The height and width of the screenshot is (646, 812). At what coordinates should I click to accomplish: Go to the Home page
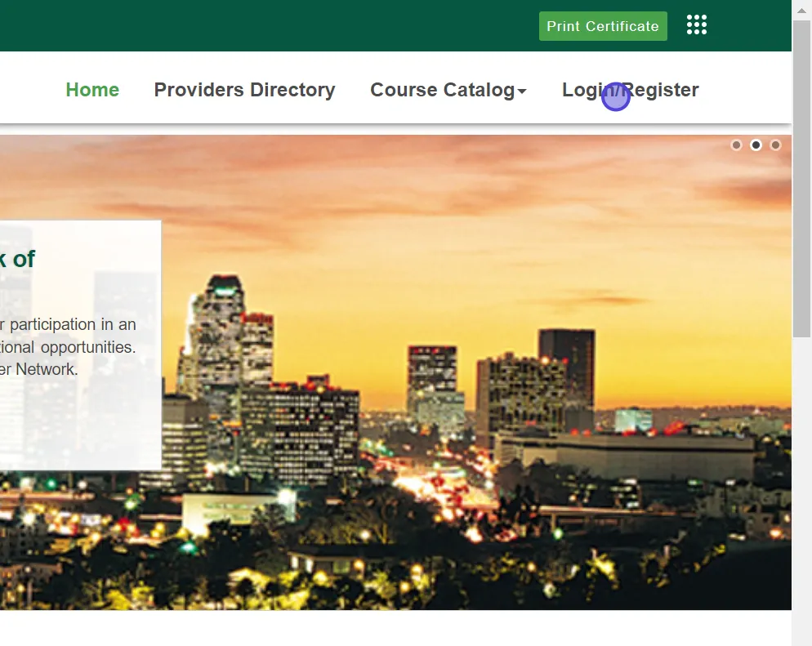coord(92,90)
